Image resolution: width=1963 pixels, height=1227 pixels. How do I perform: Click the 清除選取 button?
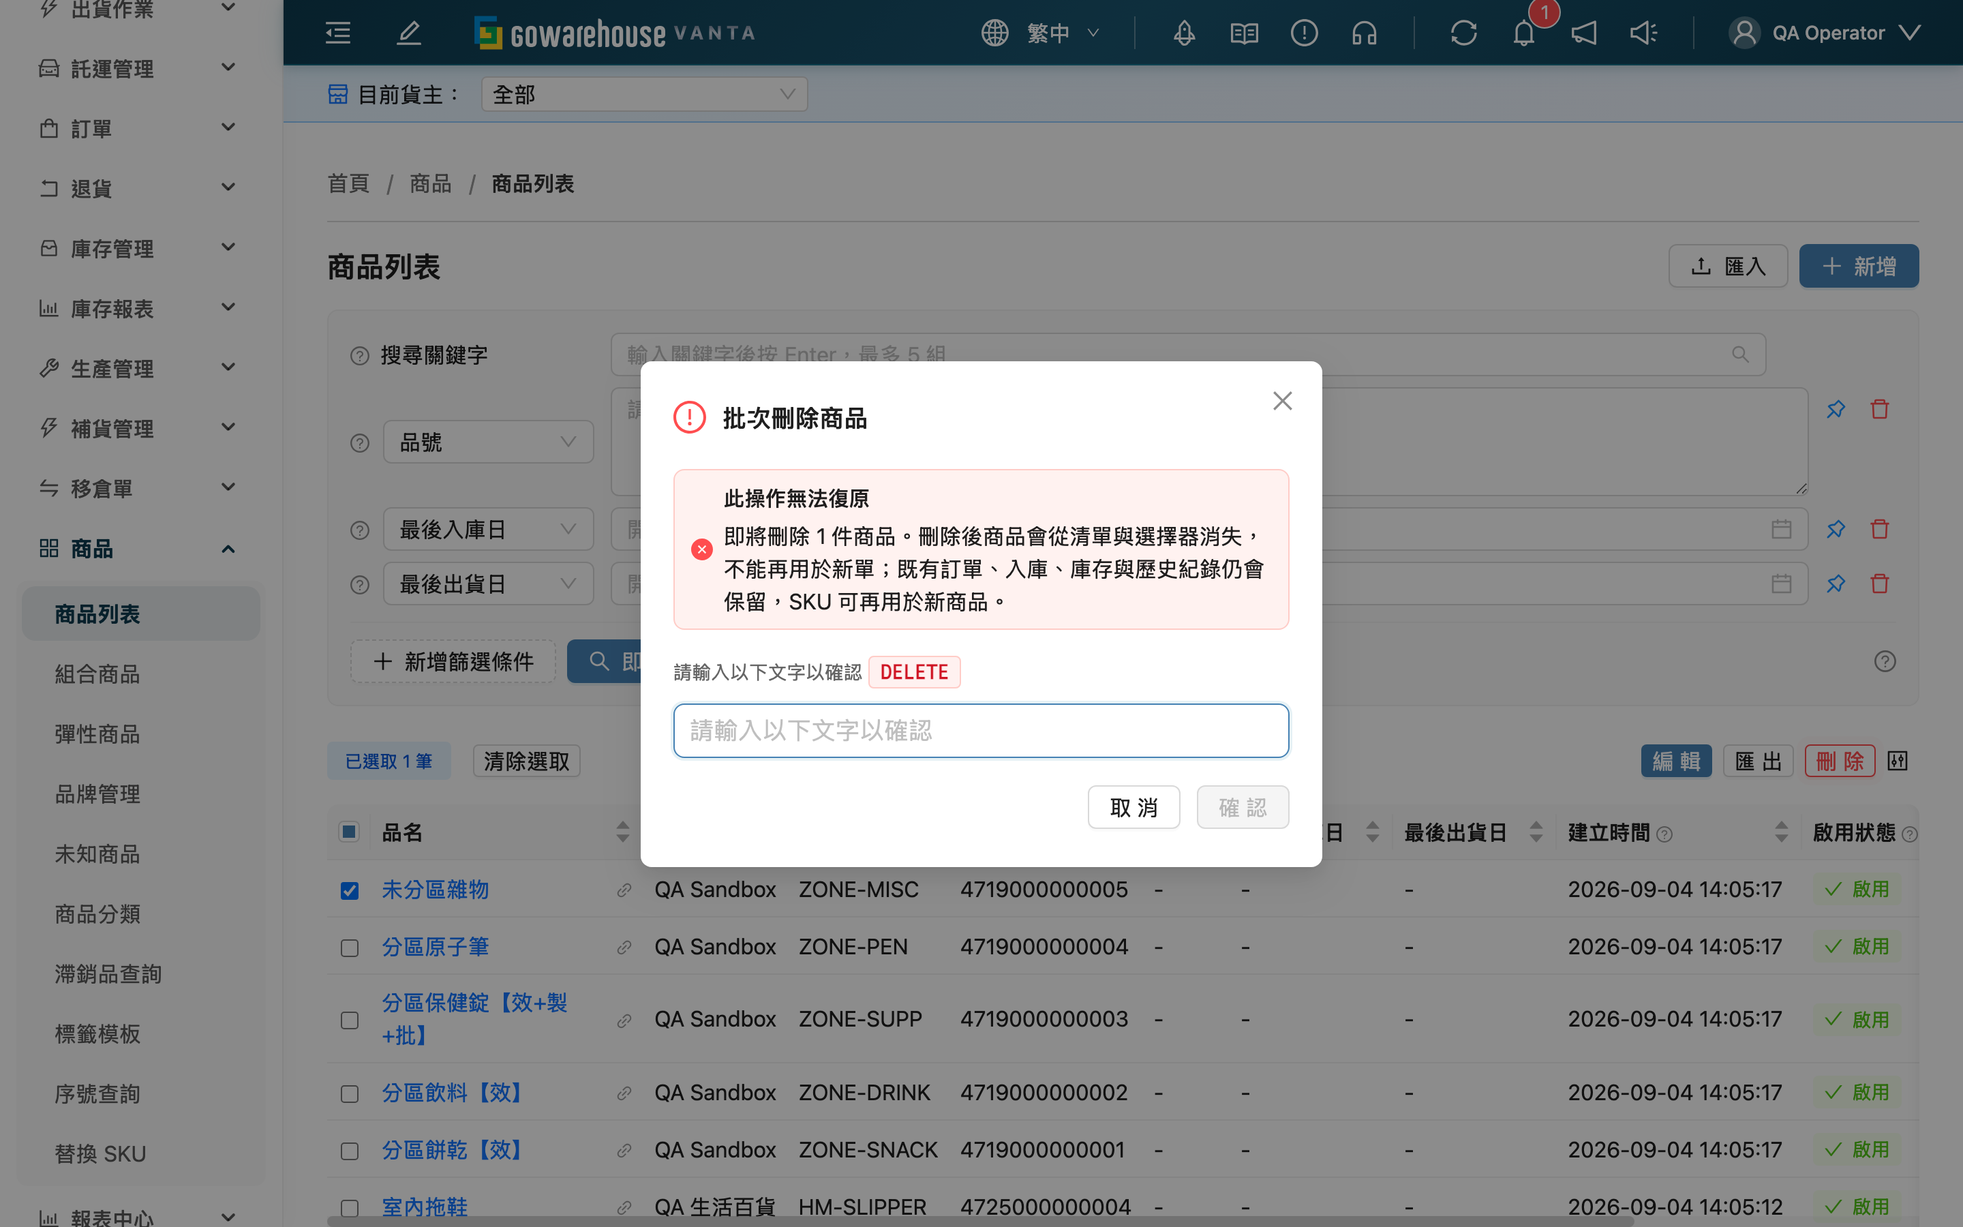click(526, 761)
